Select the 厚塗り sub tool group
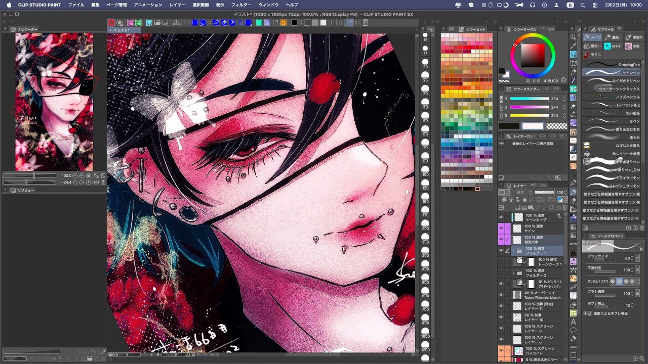This screenshot has width=648, height=364. (x=633, y=37)
